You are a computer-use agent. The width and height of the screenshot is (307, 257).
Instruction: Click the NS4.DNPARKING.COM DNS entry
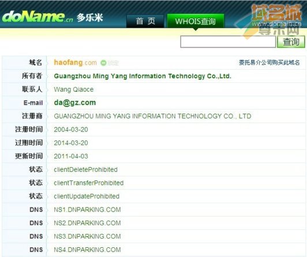[87, 250]
